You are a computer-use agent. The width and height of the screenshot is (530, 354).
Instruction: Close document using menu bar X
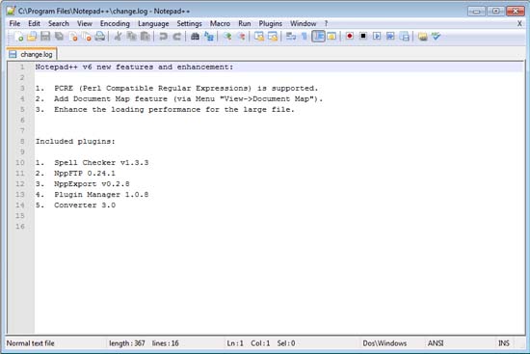(519, 24)
